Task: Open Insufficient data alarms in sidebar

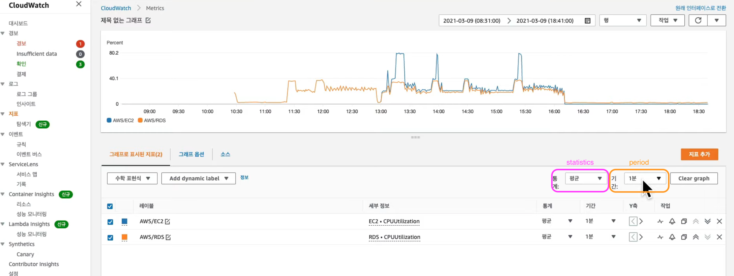Action: tap(37, 54)
